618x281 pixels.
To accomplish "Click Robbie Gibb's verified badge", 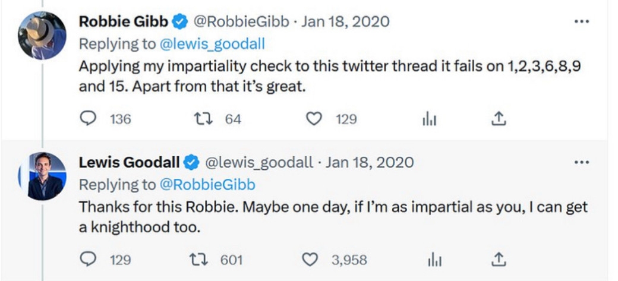I will click(179, 23).
